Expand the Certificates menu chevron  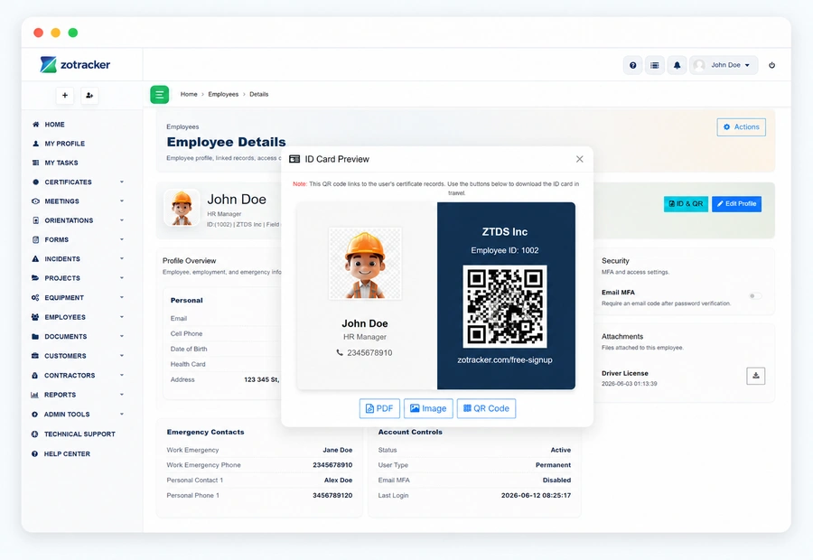coord(122,182)
